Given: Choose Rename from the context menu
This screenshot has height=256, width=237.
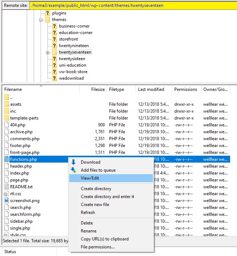Looking at the screenshot, I should (x=88, y=231).
